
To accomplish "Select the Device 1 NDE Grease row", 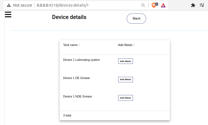I will pyautogui.click(x=77, y=96).
